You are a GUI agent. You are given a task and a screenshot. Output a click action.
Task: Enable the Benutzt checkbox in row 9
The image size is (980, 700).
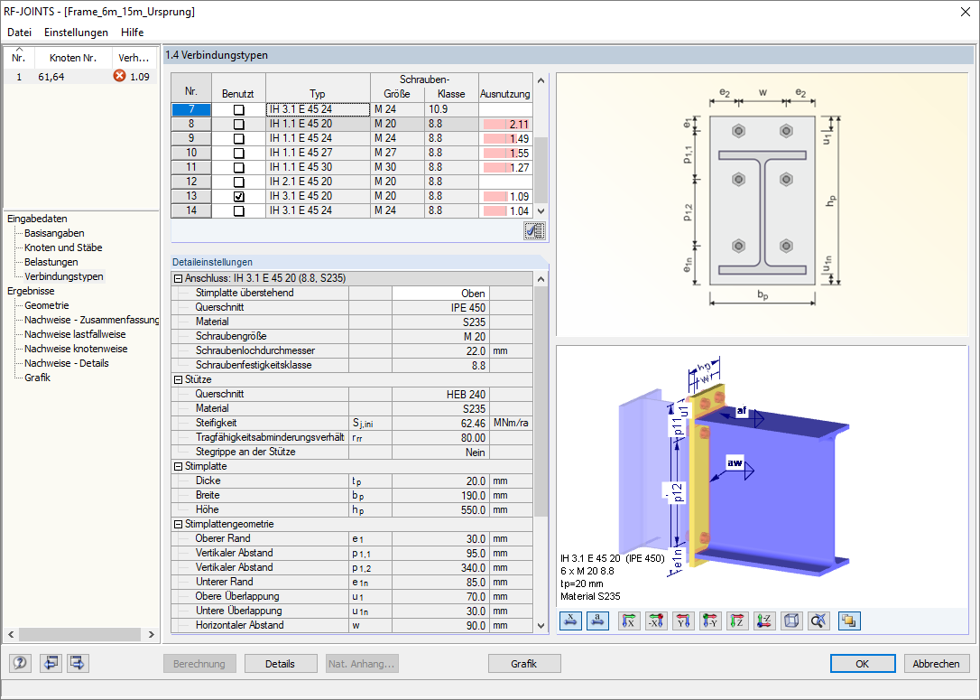[x=239, y=139]
